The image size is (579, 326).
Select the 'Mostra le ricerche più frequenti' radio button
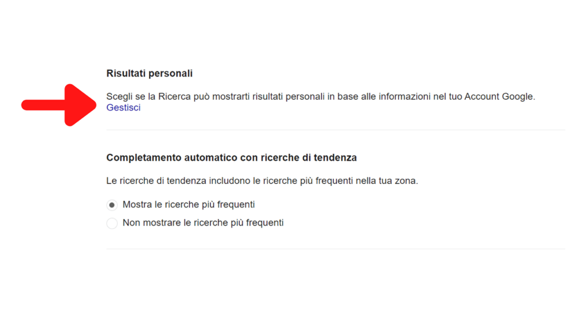(x=112, y=205)
